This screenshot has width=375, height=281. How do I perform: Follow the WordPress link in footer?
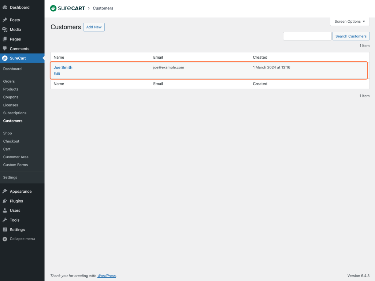click(x=106, y=276)
